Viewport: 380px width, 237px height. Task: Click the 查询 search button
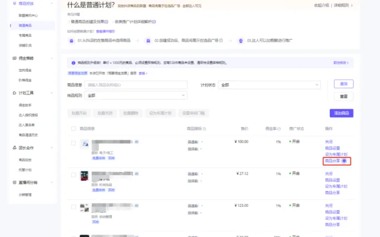tap(344, 84)
